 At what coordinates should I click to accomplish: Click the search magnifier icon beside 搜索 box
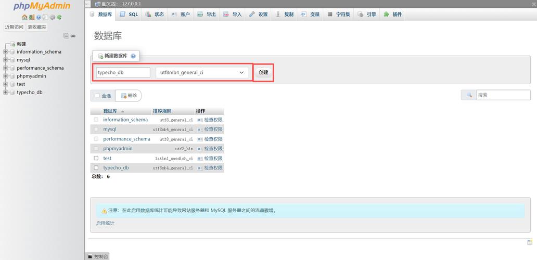click(469, 95)
